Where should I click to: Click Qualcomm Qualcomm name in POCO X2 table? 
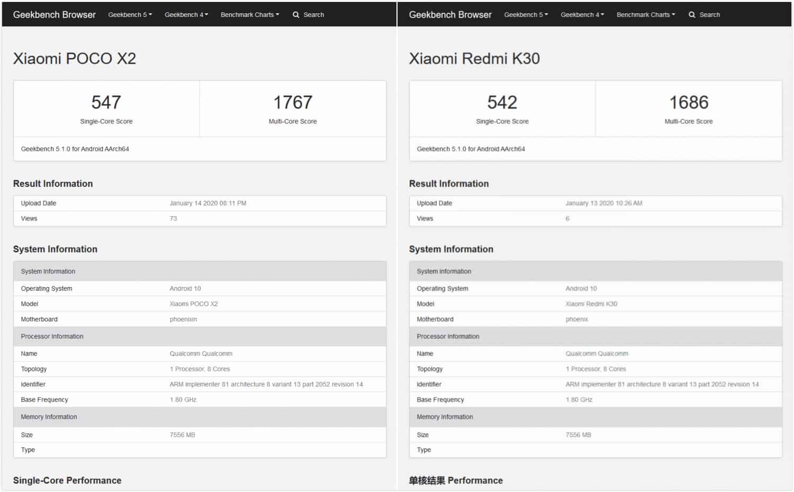click(201, 354)
